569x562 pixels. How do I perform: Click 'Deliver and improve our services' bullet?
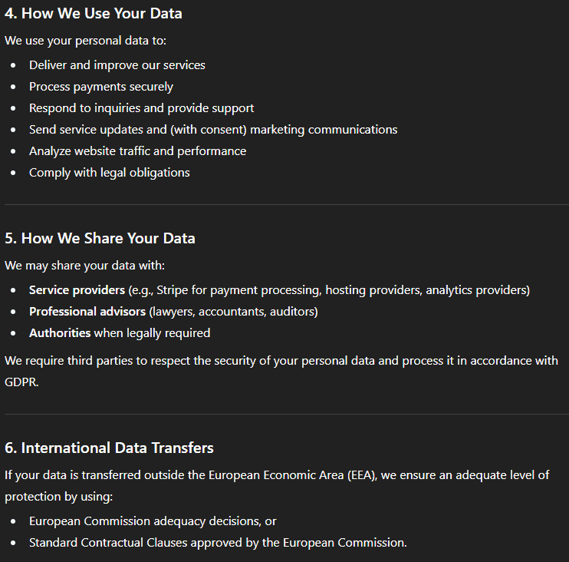(x=117, y=65)
